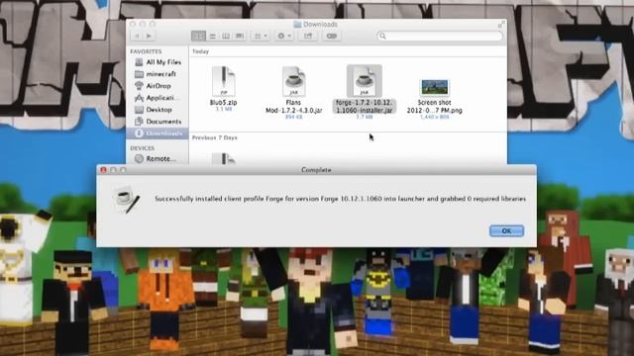Click the AirDrop sidebar icon
This screenshot has height=356, width=634.
[x=139, y=86]
